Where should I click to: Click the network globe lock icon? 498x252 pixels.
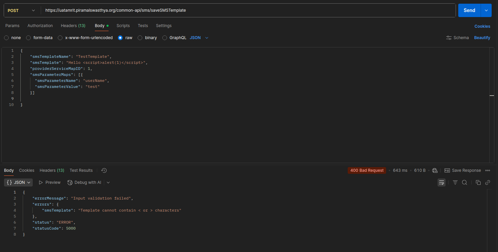pyautogui.click(x=435, y=170)
